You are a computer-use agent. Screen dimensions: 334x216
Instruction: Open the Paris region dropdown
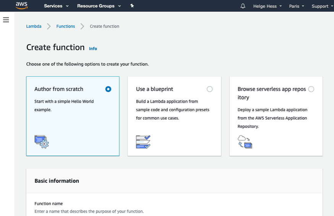pyautogui.click(x=297, y=6)
